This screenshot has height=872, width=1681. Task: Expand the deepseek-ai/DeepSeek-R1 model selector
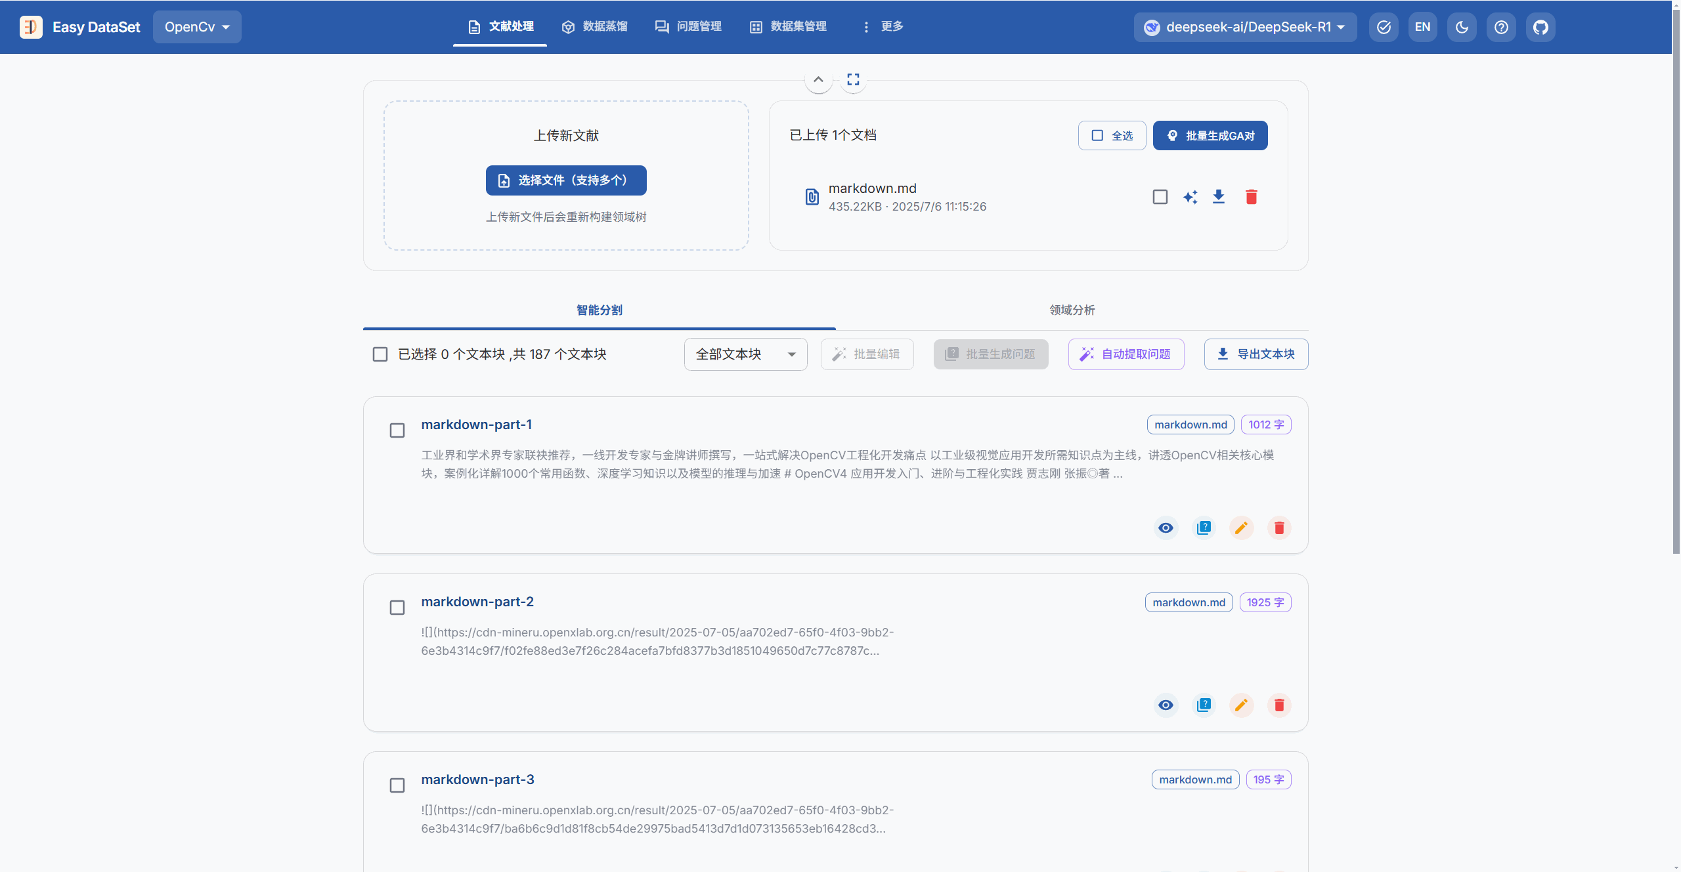click(x=1245, y=27)
